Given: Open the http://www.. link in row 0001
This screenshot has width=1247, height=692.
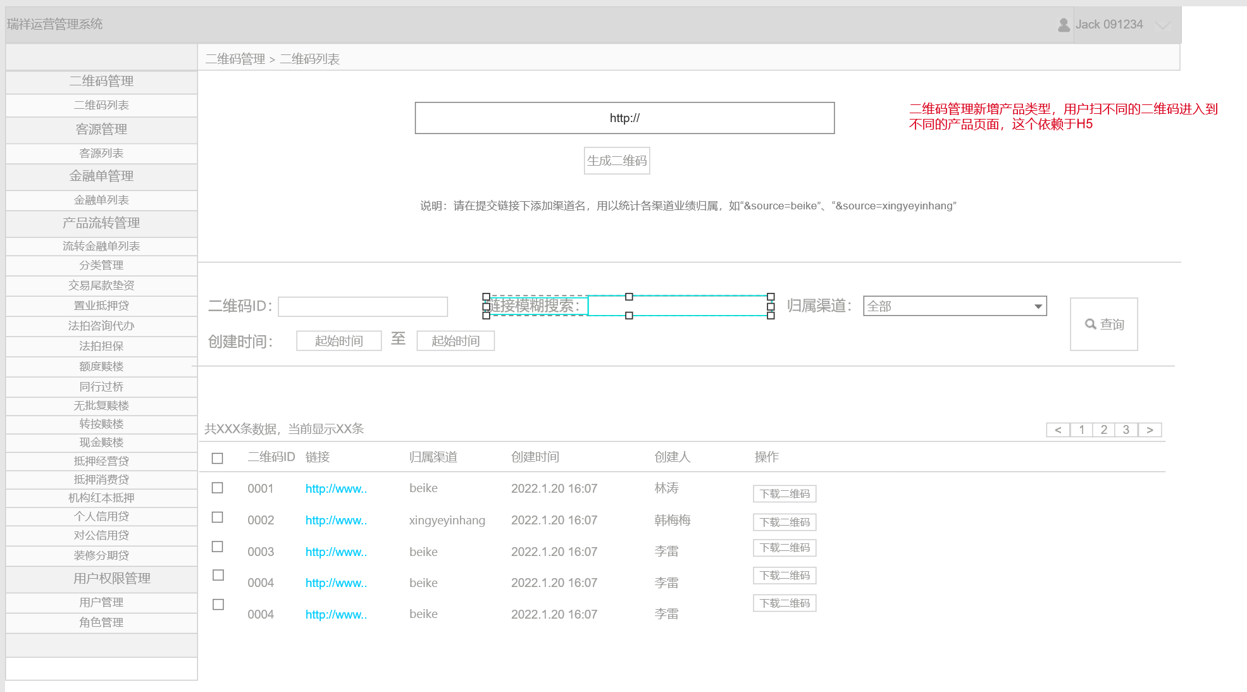Looking at the screenshot, I should pyautogui.click(x=336, y=489).
